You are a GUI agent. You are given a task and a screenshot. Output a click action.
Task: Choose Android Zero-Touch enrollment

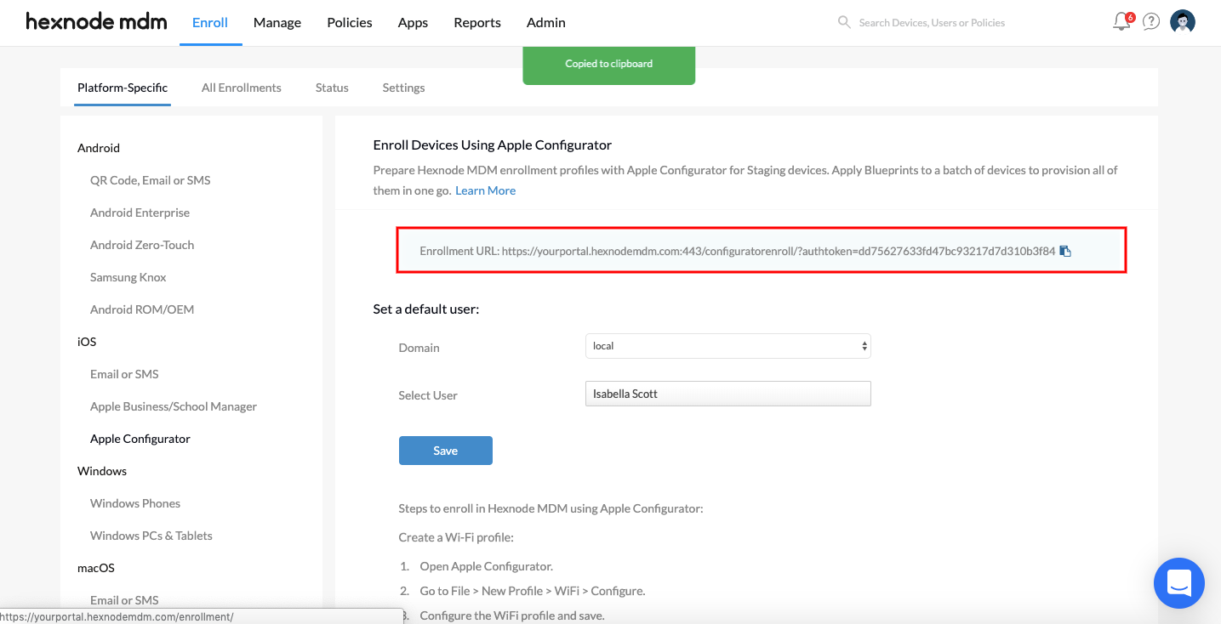pos(142,245)
